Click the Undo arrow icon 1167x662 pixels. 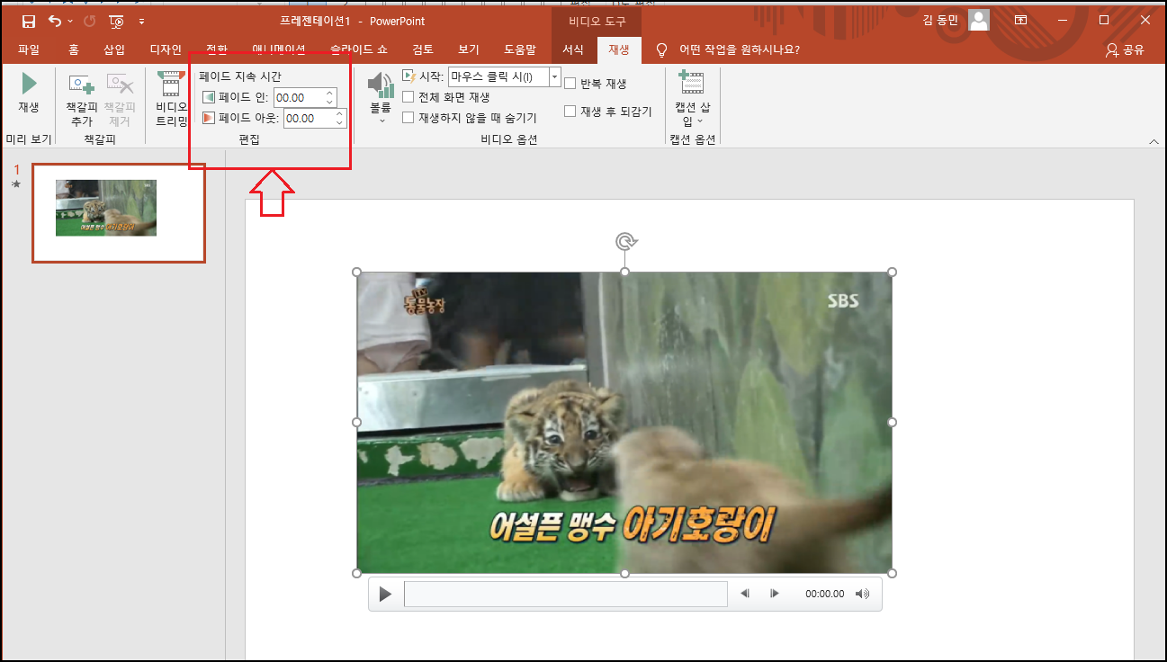click(x=55, y=21)
